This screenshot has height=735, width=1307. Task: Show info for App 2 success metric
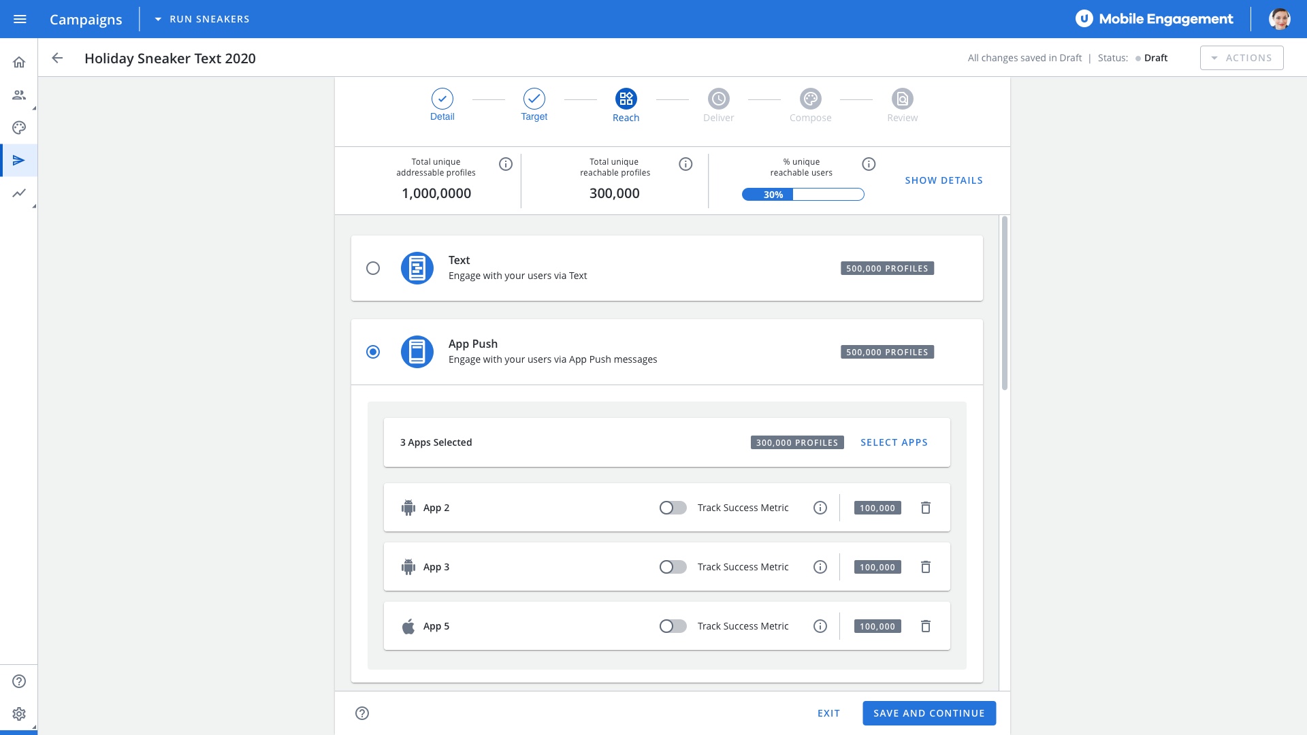pyautogui.click(x=820, y=508)
